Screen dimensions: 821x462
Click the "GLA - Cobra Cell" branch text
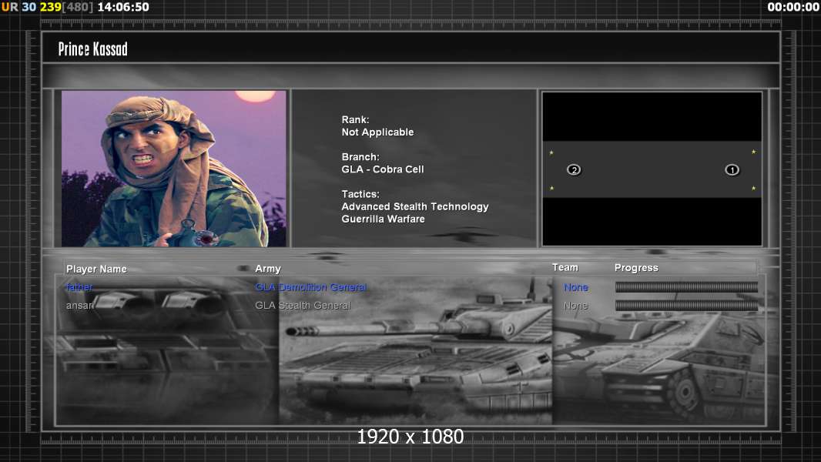383,169
